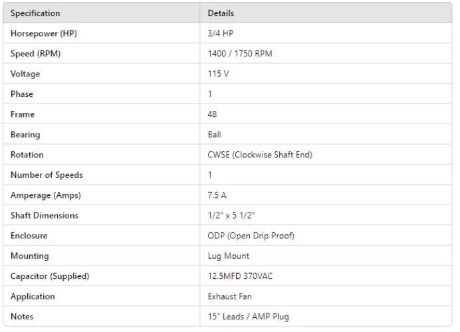Image resolution: width=460 pixels, height=332 pixels.
Task: Click the Frame value 48
Action: (x=213, y=114)
